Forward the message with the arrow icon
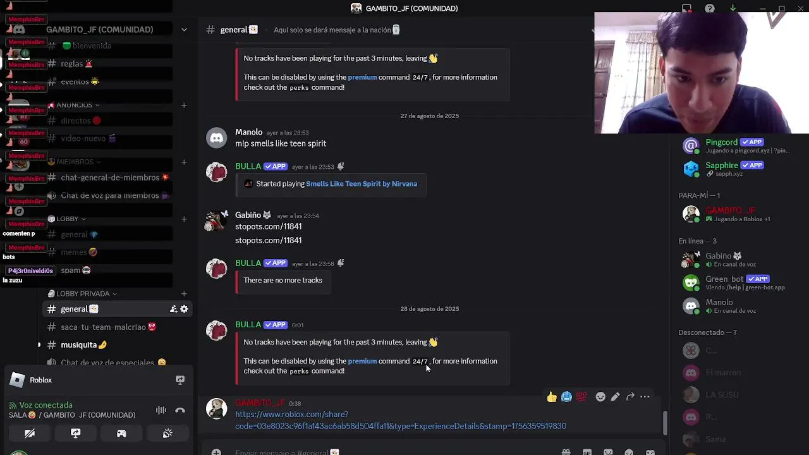809x455 pixels. [x=630, y=397]
